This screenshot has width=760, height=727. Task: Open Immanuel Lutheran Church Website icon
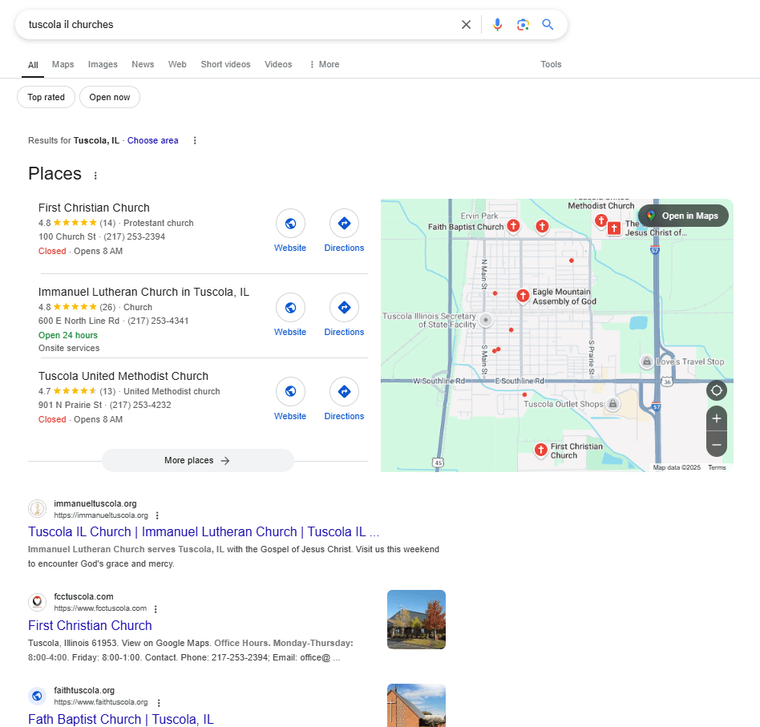(290, 307)
